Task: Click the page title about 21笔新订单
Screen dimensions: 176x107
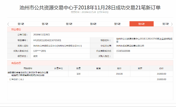Action: click(90, 8)
